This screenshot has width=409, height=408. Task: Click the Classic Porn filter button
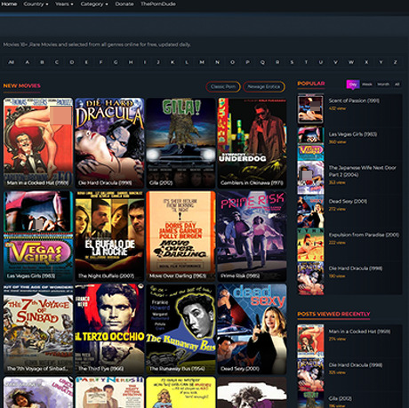coord(223,86)
